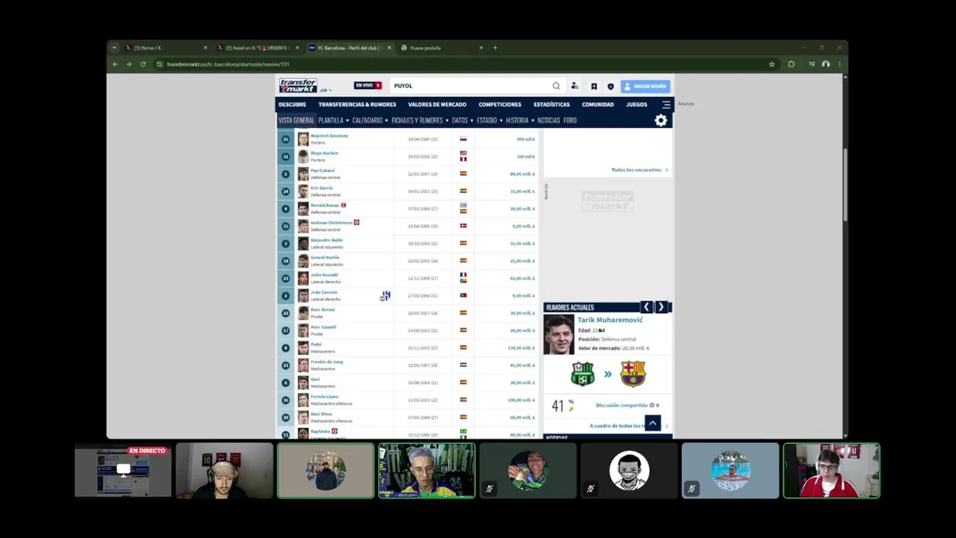This screenshot has height=538, width=956.
Task: Click the Al-Hilal crest next to João Cancelo
Action: point(386,295)
